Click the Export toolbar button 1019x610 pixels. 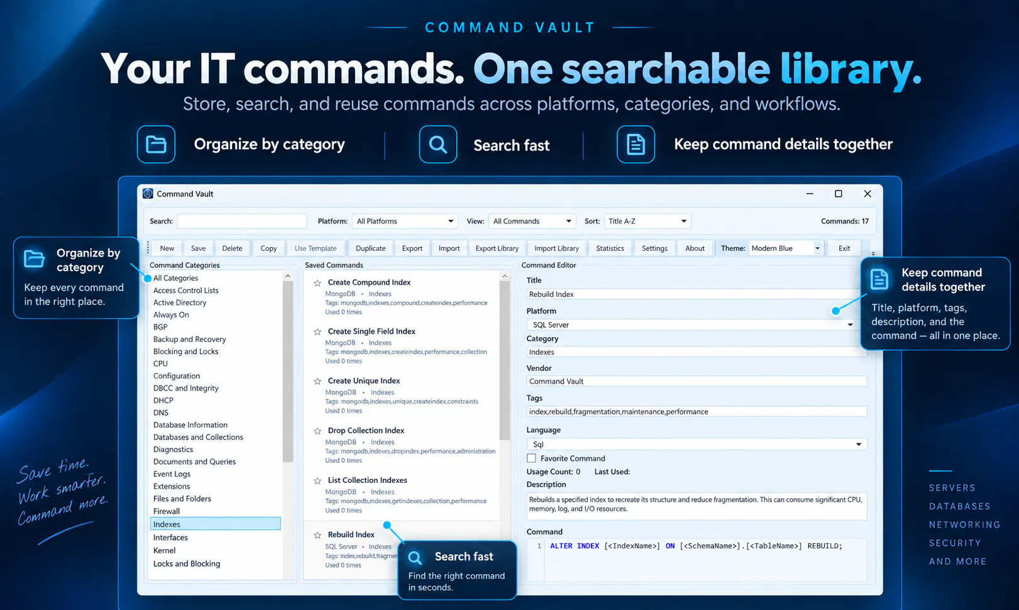(x=412, y=248)
